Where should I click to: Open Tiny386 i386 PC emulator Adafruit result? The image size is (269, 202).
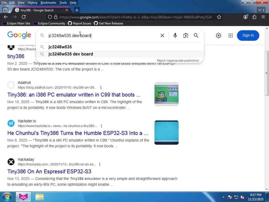(x=74, y=95)
